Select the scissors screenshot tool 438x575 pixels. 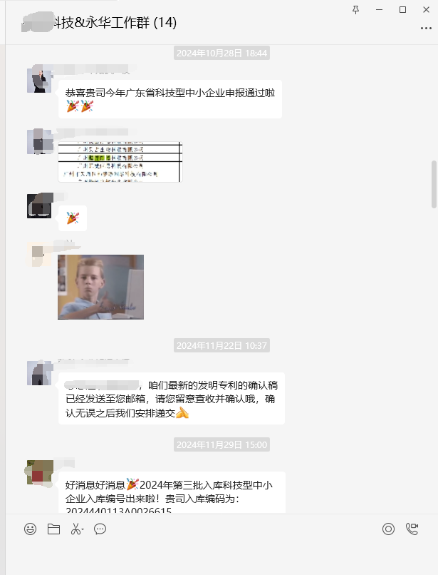75,529
